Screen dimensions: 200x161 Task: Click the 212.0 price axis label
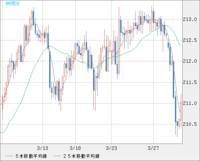click(190, 61)
